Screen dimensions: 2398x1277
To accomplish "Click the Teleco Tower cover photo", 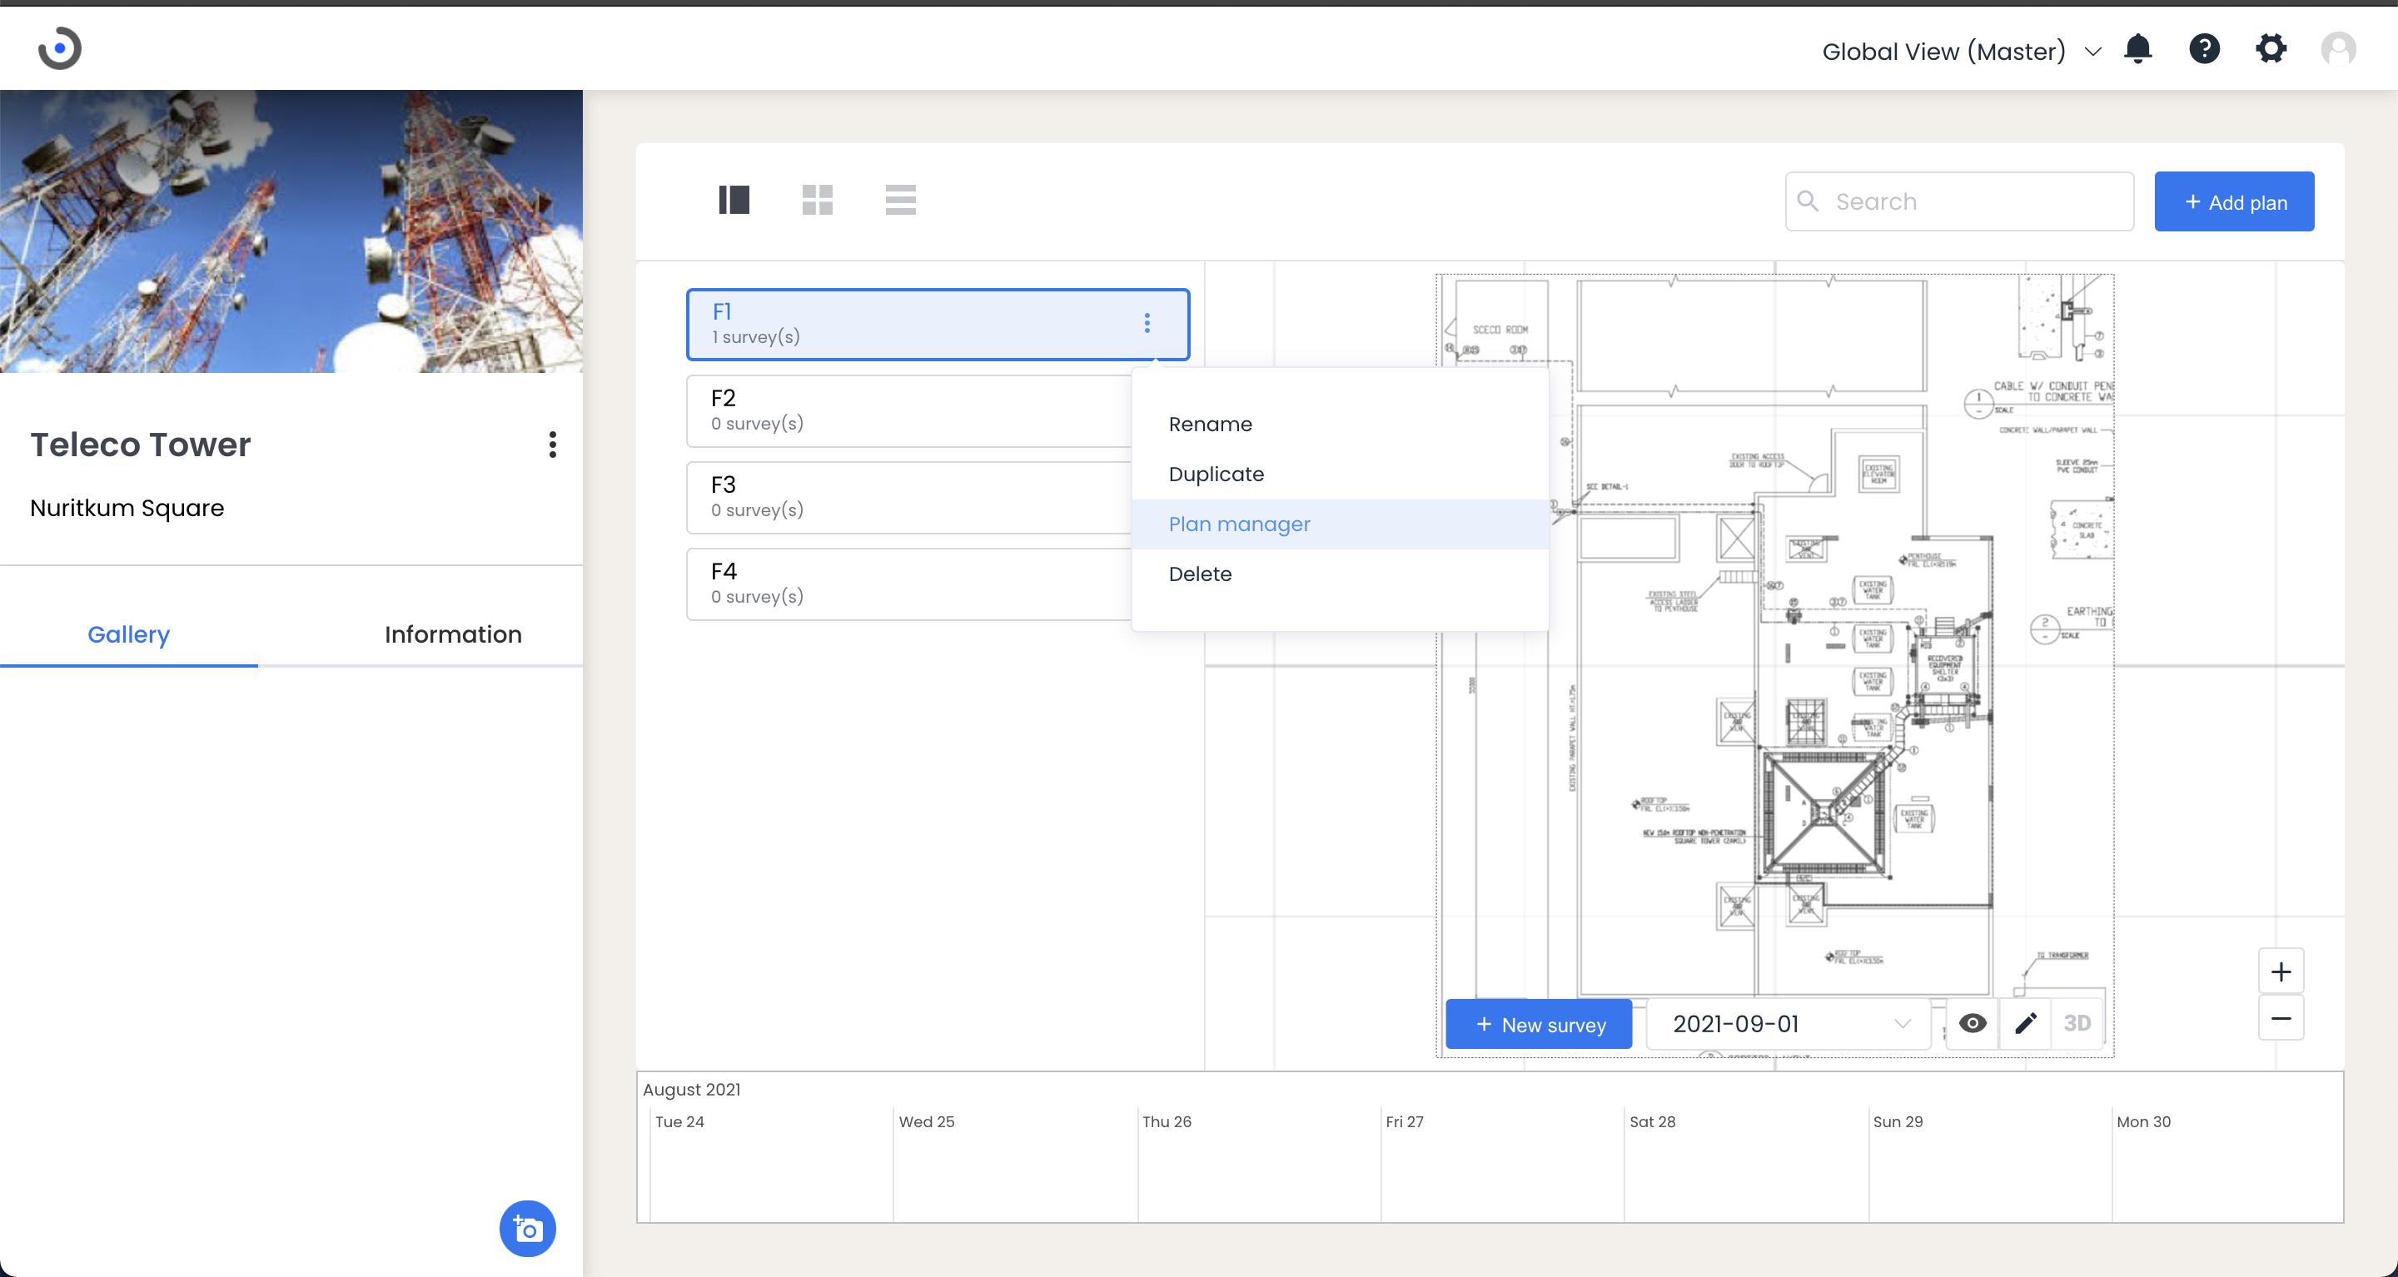I will point(291,231).
